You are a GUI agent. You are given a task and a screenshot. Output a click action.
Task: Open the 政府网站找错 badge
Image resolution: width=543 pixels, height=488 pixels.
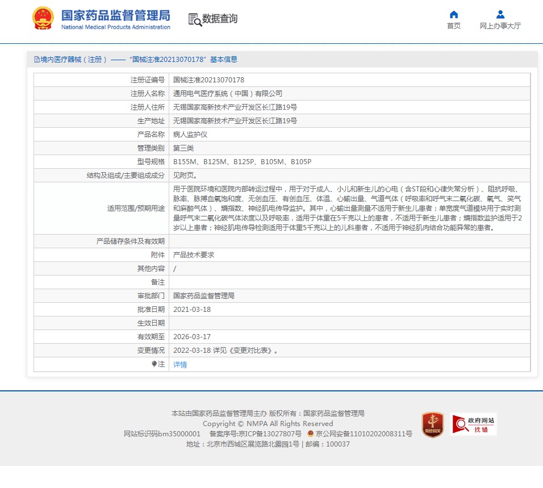tap(473, 424)
